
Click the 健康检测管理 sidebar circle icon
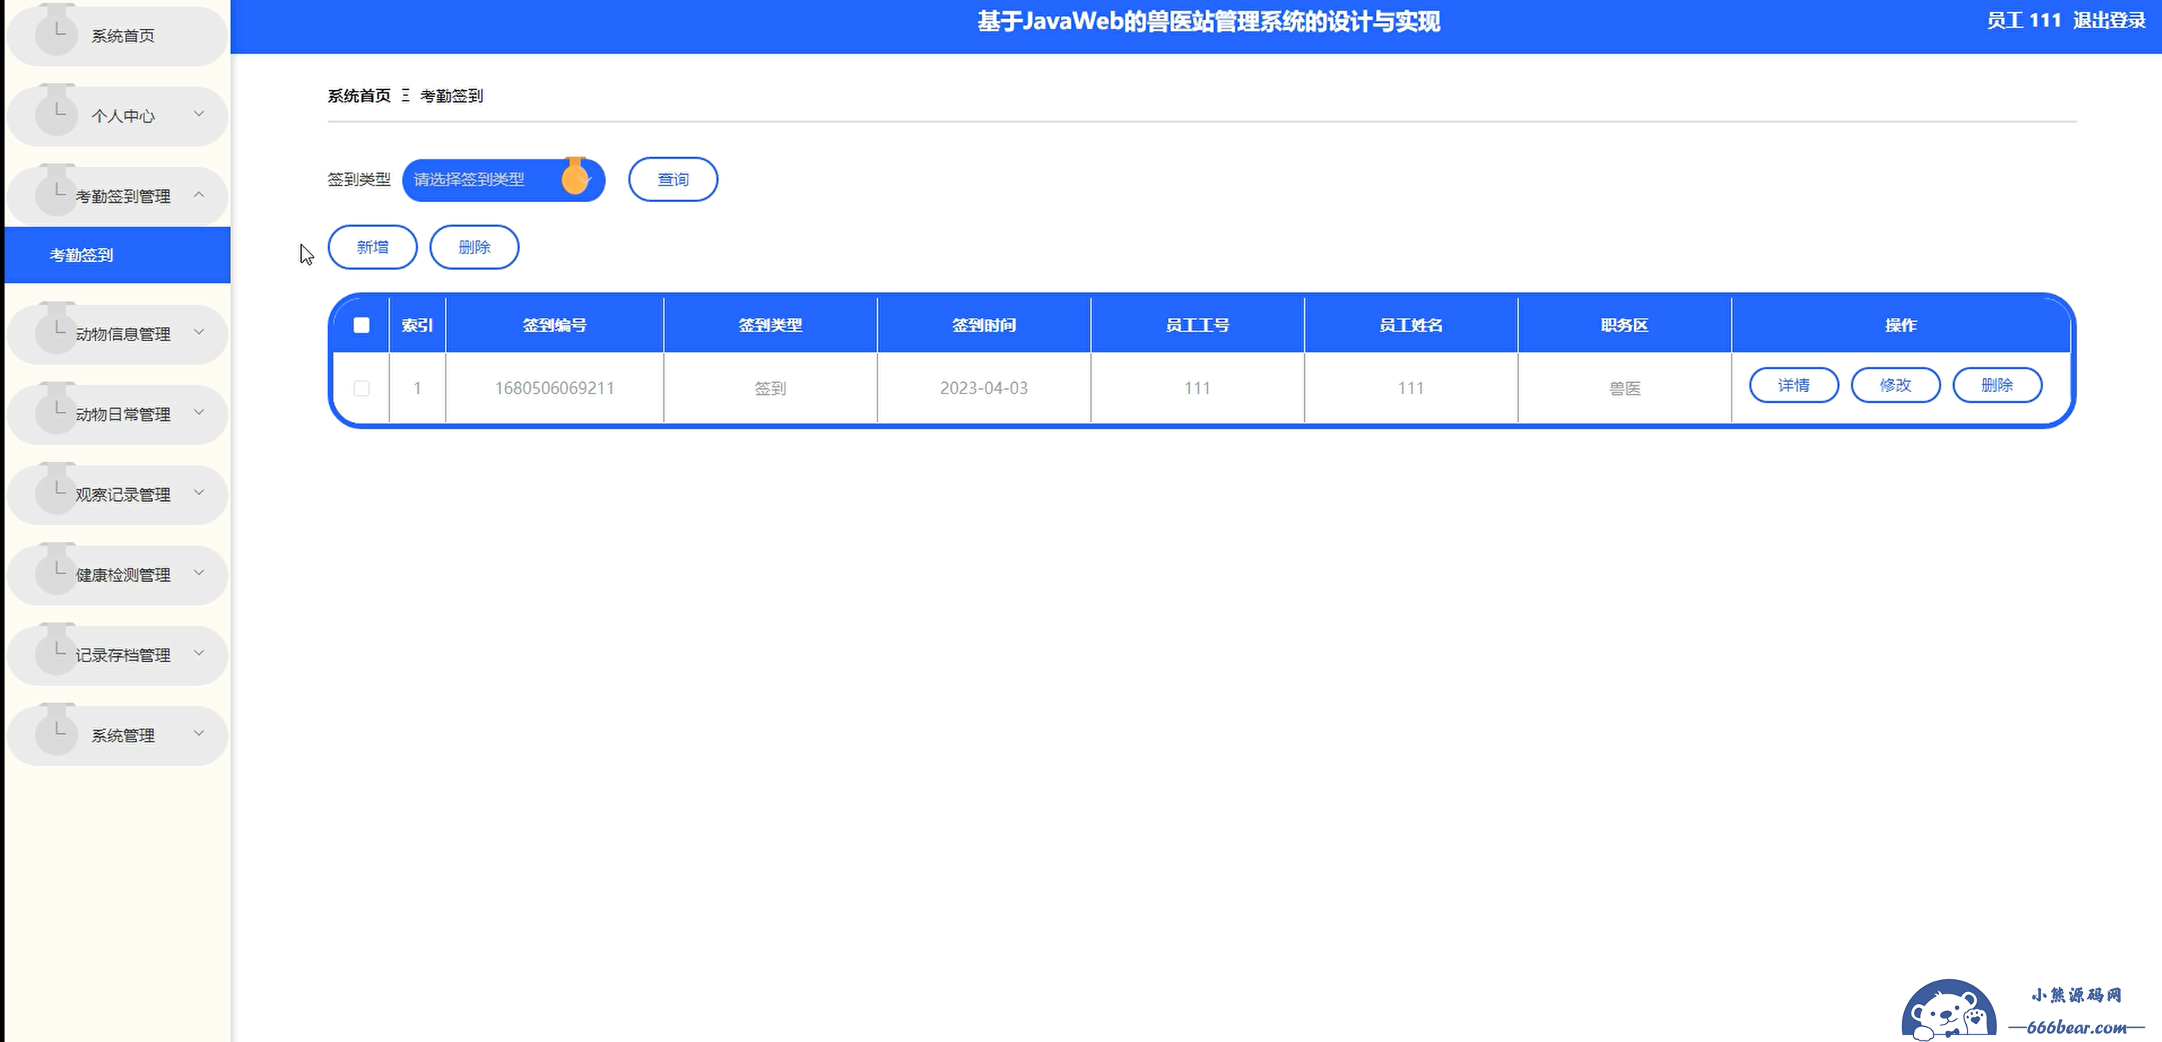click(56, 574)
